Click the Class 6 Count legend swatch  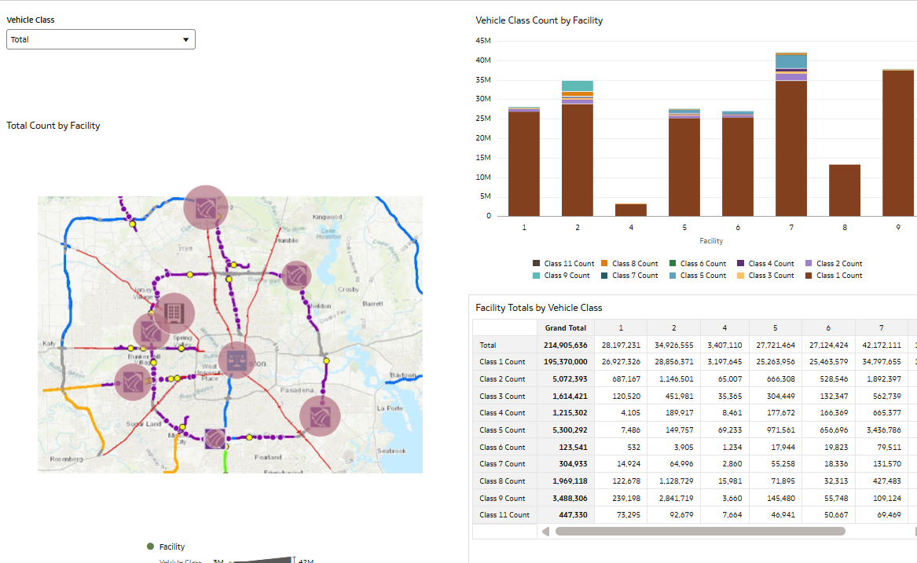(x=673, y=264)
